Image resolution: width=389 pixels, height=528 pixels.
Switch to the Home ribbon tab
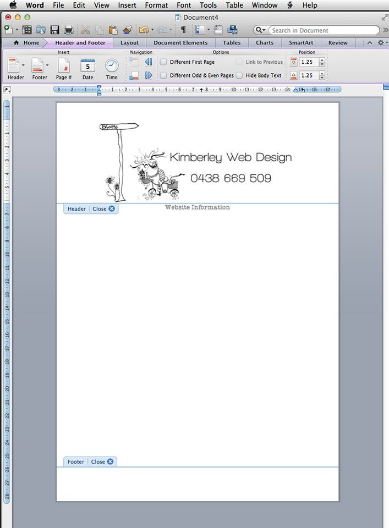pyautogui.click(x=26, y=43)
